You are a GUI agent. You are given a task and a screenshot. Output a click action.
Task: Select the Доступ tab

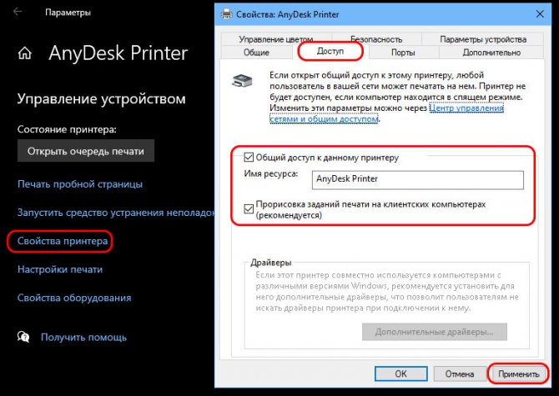(330, 52)
